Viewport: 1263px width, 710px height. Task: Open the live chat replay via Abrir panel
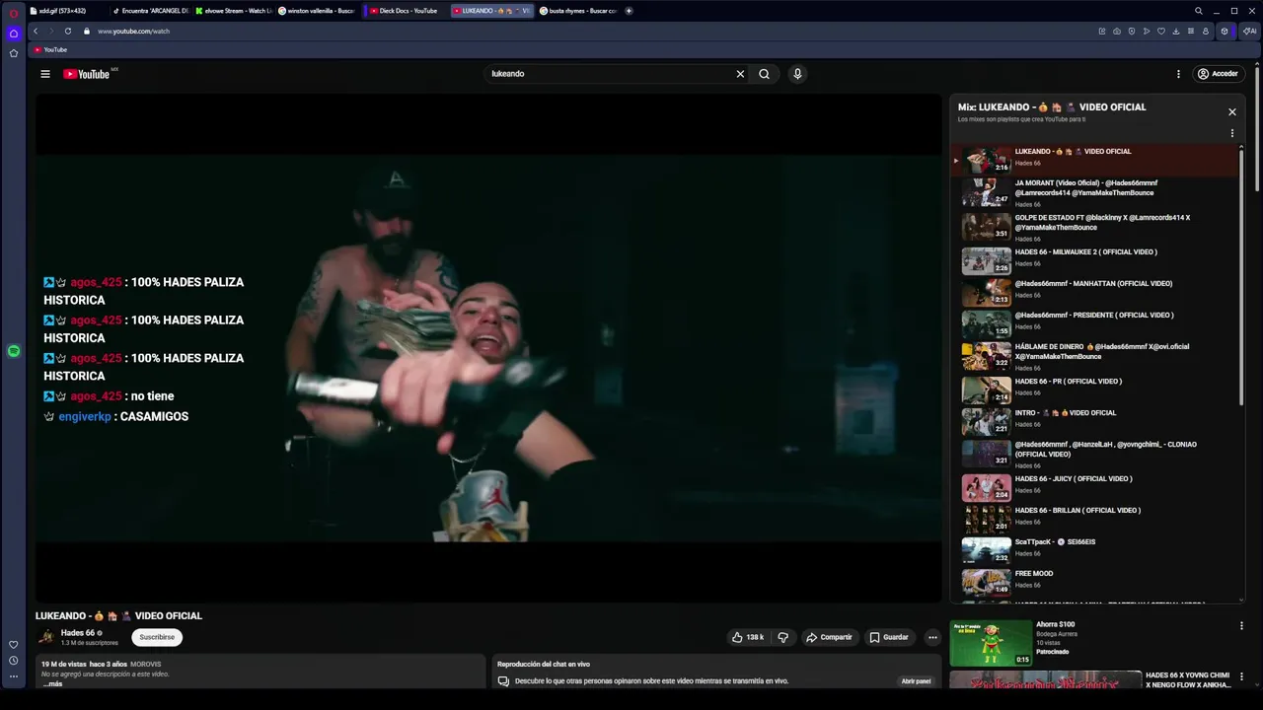click(916, 681)
